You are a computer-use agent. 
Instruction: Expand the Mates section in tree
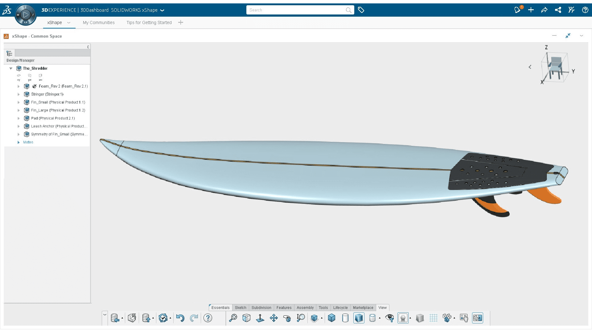pos(18,142)
